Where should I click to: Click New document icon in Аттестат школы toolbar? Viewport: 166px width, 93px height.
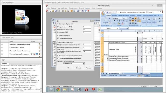tap(51, 11)
